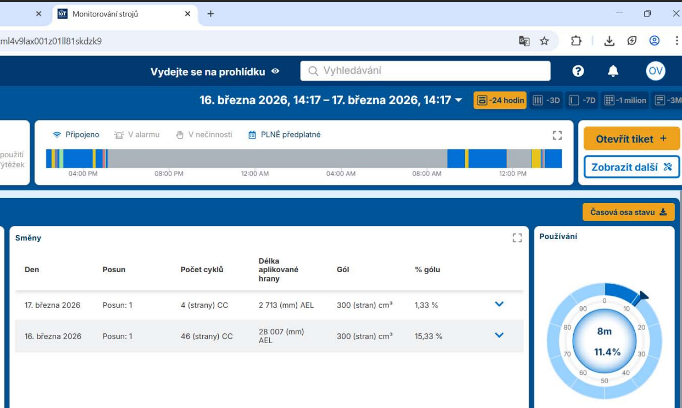Click the browser address bar URL

[51, 41]
